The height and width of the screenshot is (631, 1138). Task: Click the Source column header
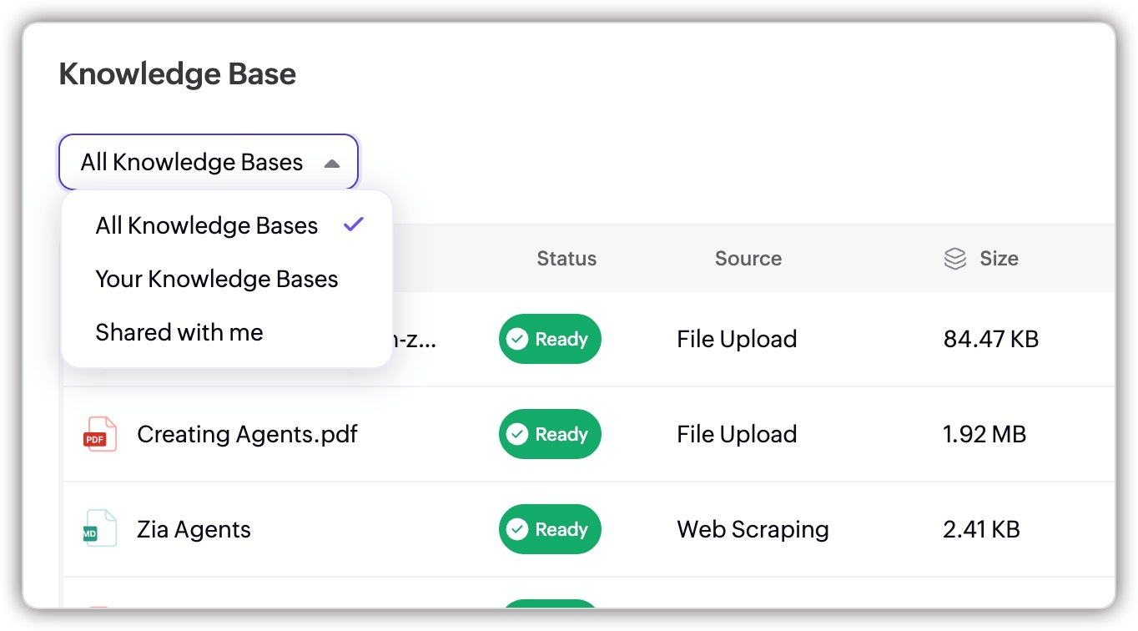click(748, 259)
